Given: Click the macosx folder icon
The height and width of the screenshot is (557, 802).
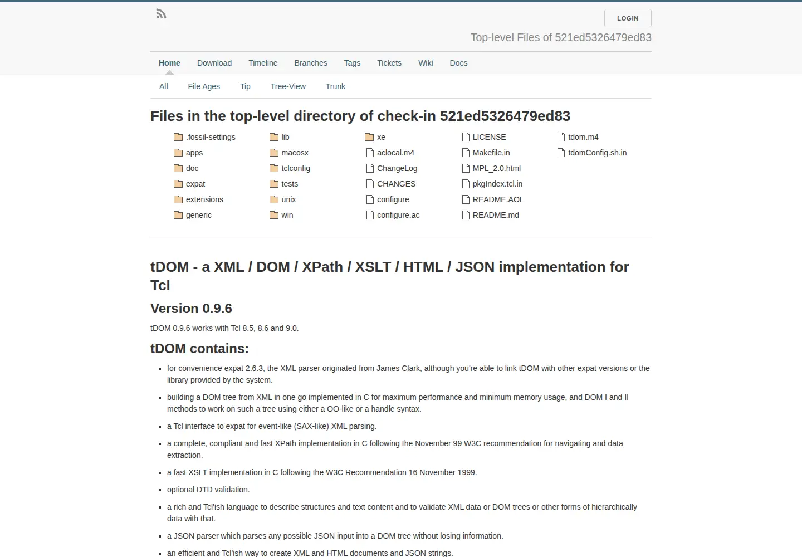Looking at the screenshot, I should (x=274, y=153).
